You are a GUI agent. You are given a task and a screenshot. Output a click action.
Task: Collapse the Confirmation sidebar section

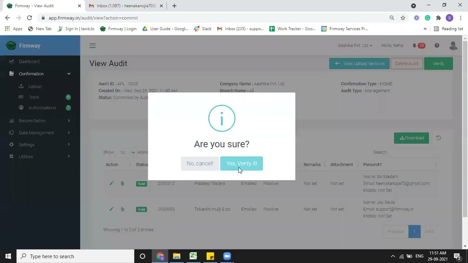click(x=40, y=74)
